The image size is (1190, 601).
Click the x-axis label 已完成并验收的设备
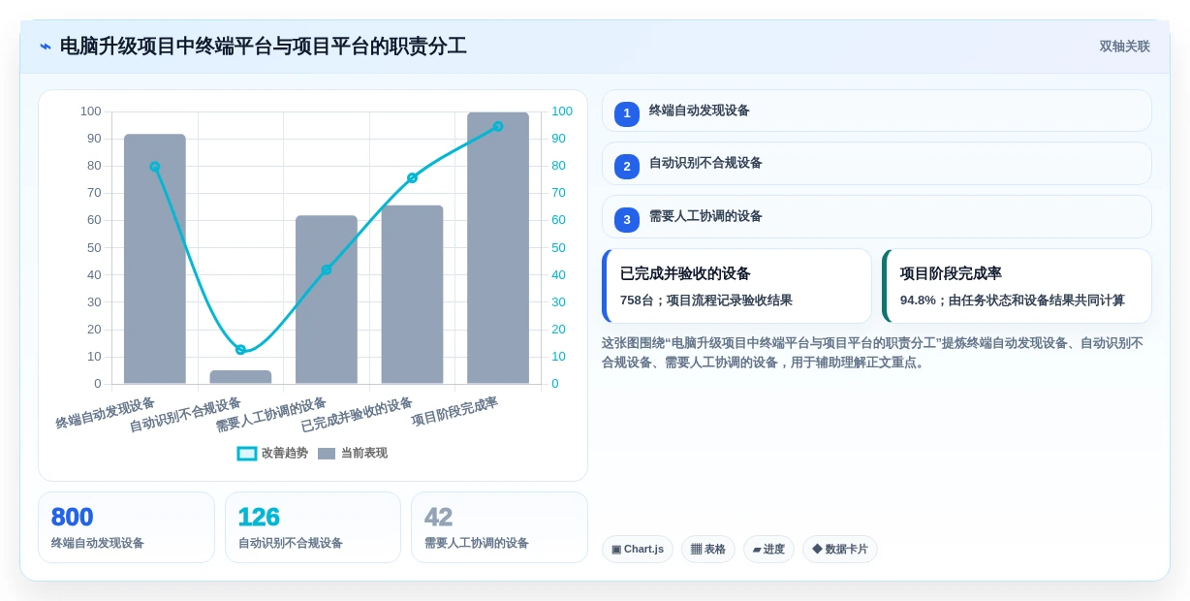[x=357, y=414]
